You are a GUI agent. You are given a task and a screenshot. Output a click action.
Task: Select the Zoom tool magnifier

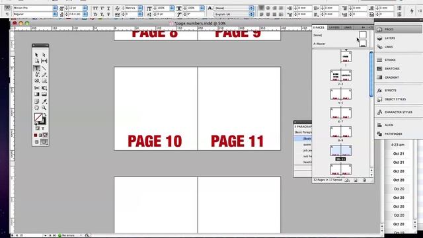[44, 108]
